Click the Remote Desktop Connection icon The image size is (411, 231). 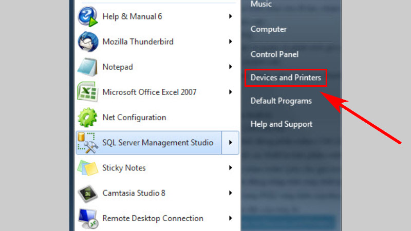(87, 218)
